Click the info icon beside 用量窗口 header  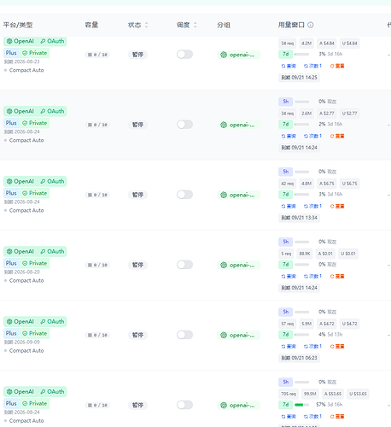tap(311, 25)
